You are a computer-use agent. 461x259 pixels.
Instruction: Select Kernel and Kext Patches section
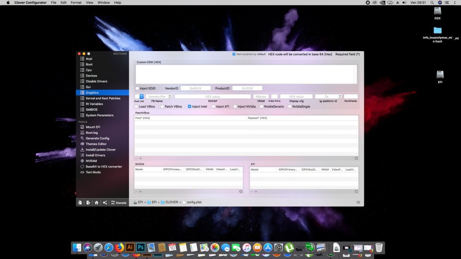tap(102, 98)
